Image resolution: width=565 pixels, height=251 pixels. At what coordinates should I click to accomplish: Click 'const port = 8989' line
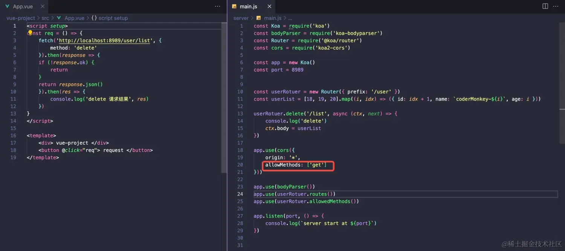pyautogui.click(x=278, y=70)
